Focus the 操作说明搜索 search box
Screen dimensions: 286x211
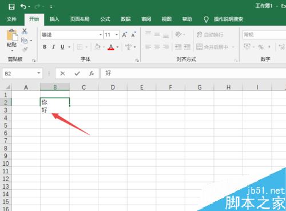click(x=228, y=19)
